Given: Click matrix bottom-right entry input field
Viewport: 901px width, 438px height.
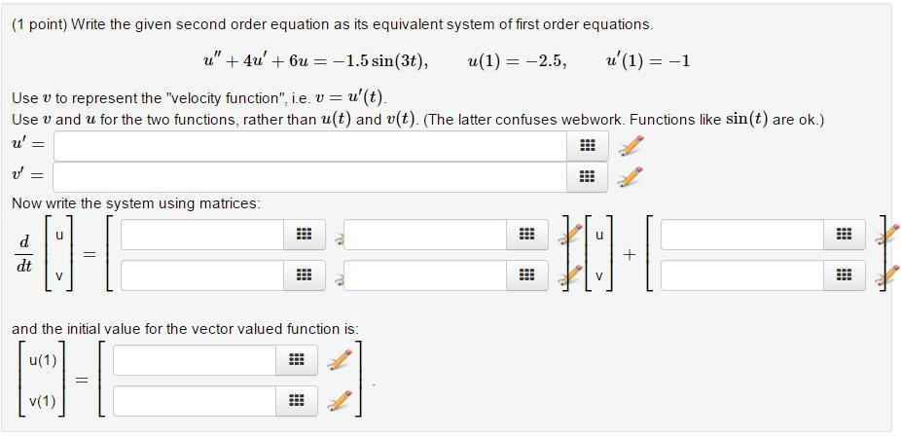Looking at the screenshot, I should tap(425, 275).
